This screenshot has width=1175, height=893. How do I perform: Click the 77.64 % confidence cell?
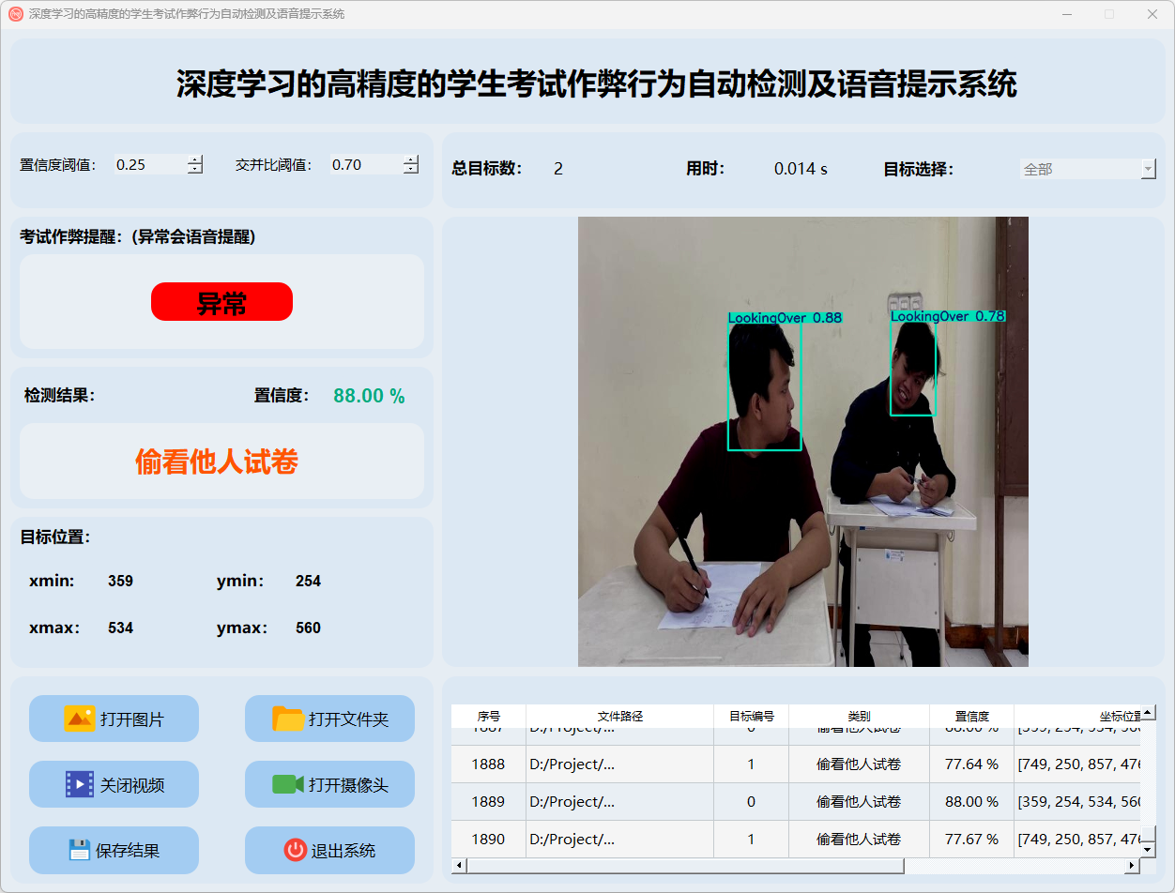tap(971, 764)
